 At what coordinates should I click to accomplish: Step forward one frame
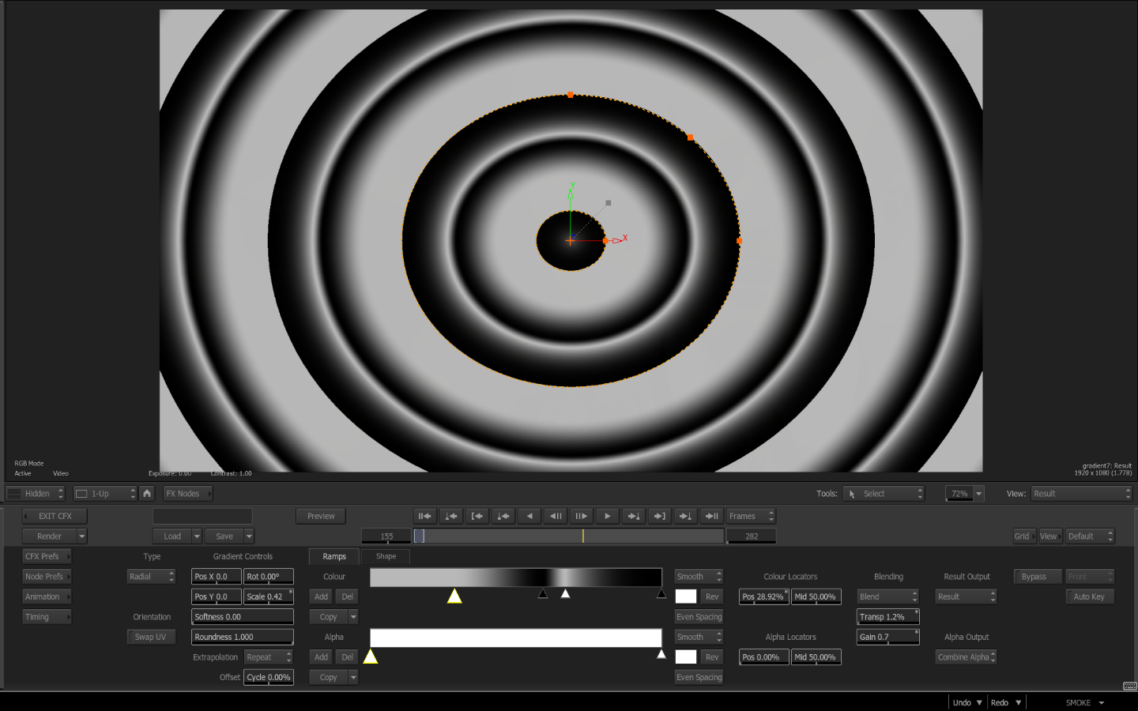[582, 517]
